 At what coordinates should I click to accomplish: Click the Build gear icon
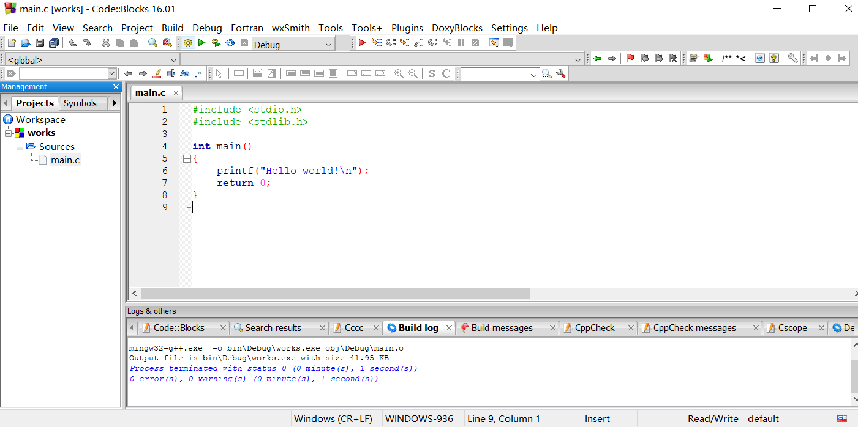tap(188, 43)
